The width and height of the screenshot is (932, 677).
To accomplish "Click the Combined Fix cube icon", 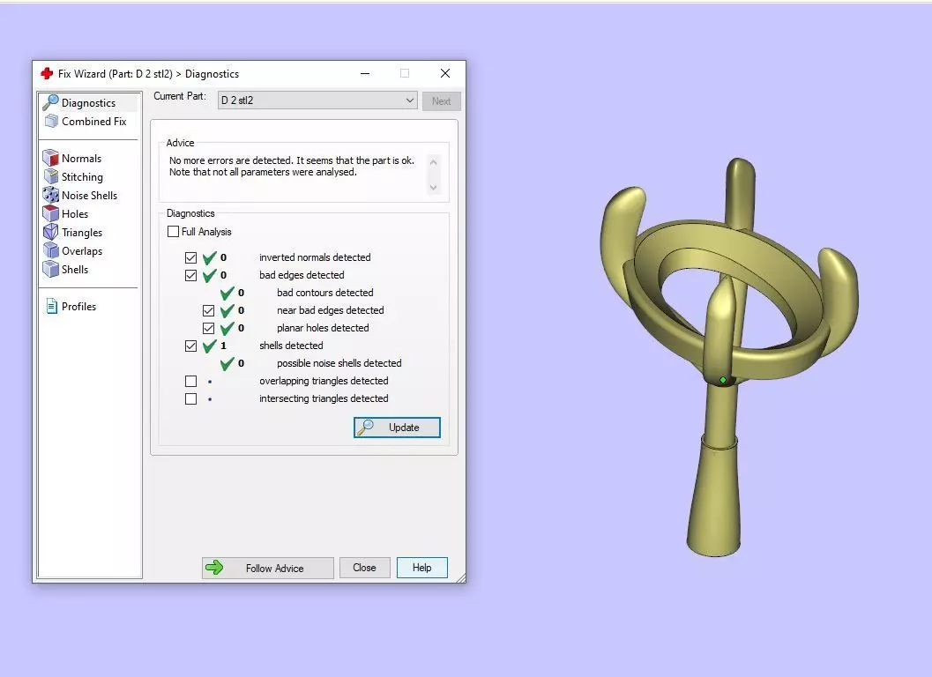I will pos(52,122).
